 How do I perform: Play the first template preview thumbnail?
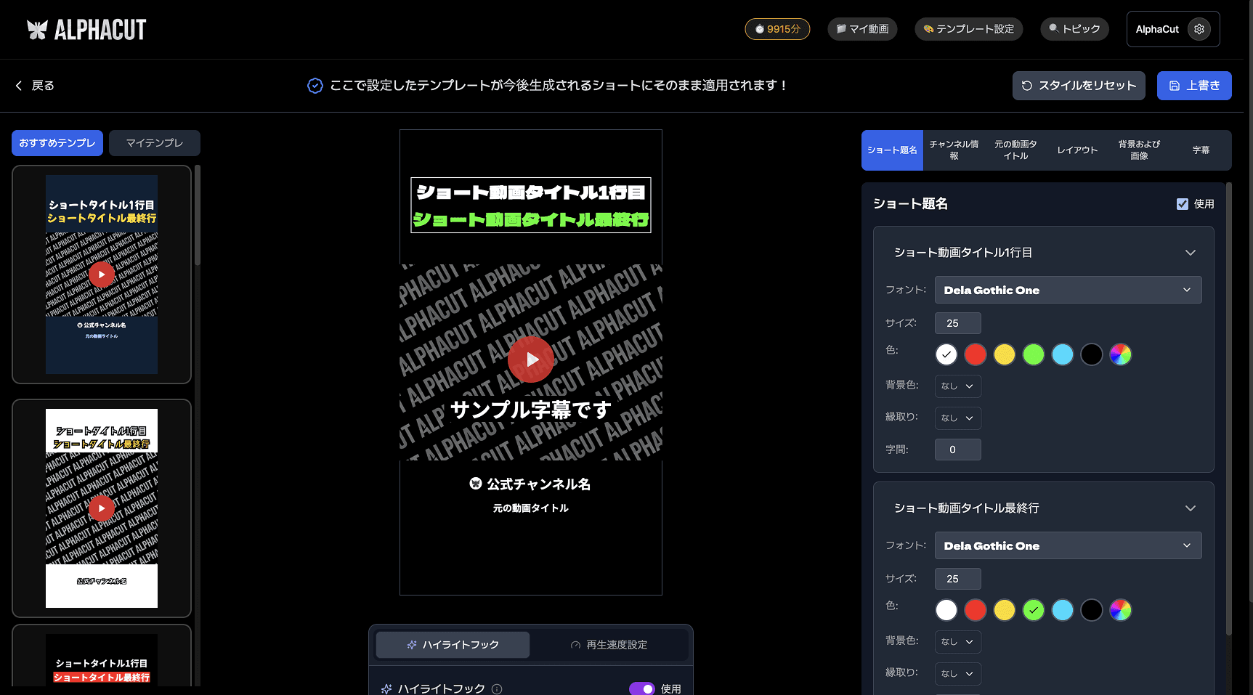click(101, 275)
